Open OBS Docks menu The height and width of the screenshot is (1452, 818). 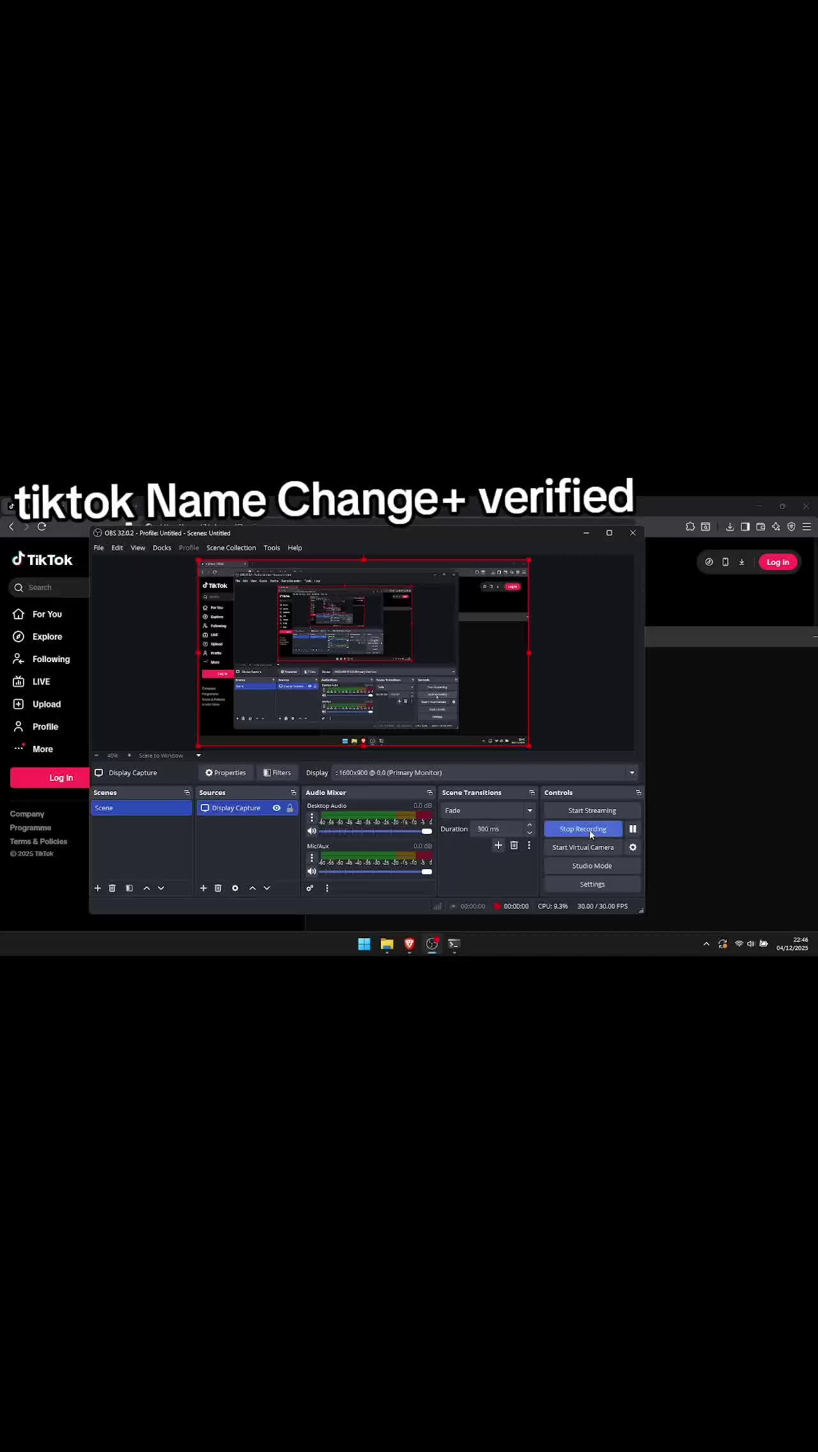(162, 548)
